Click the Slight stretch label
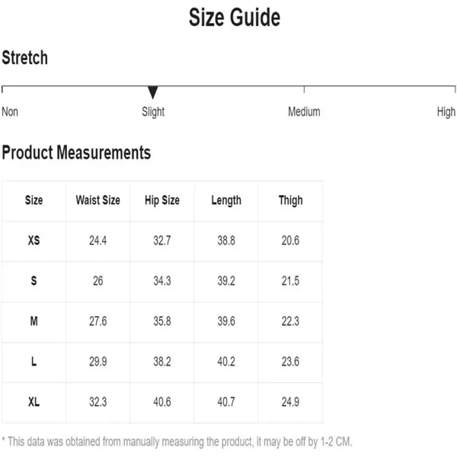 tap(153, 112)
